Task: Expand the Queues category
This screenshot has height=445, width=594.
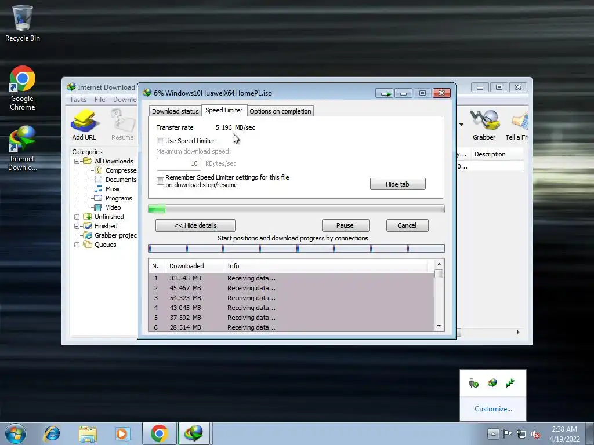Action: (x=77, y=245)
